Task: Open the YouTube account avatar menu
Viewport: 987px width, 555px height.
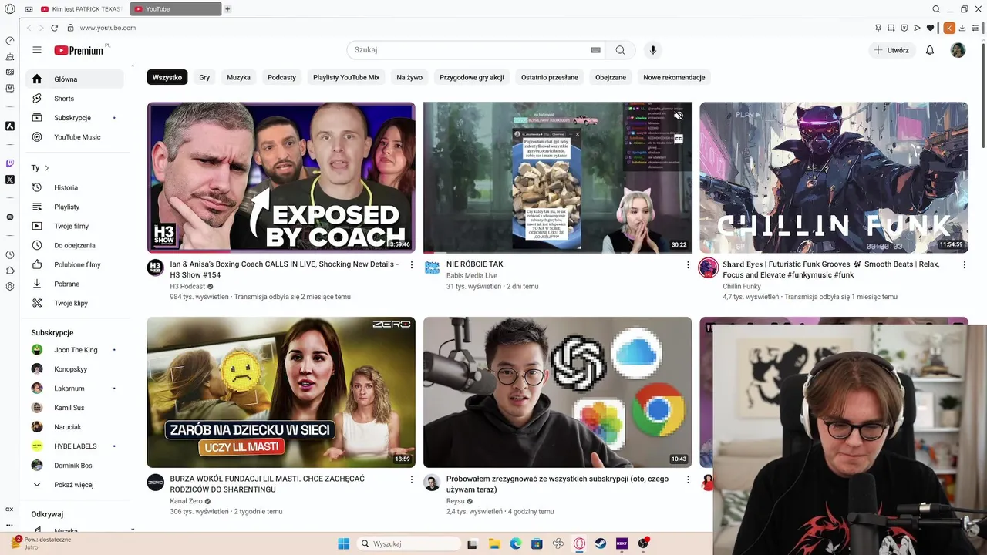Action: tap(958, 50)
